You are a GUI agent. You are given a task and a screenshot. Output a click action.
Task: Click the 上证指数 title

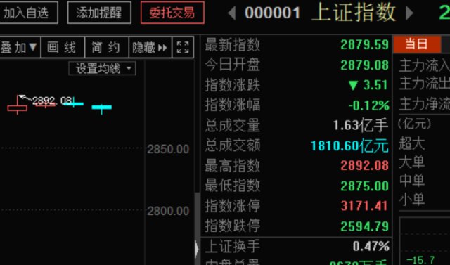point(354,13)
